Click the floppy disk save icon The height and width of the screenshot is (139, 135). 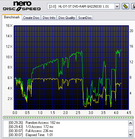133,6
